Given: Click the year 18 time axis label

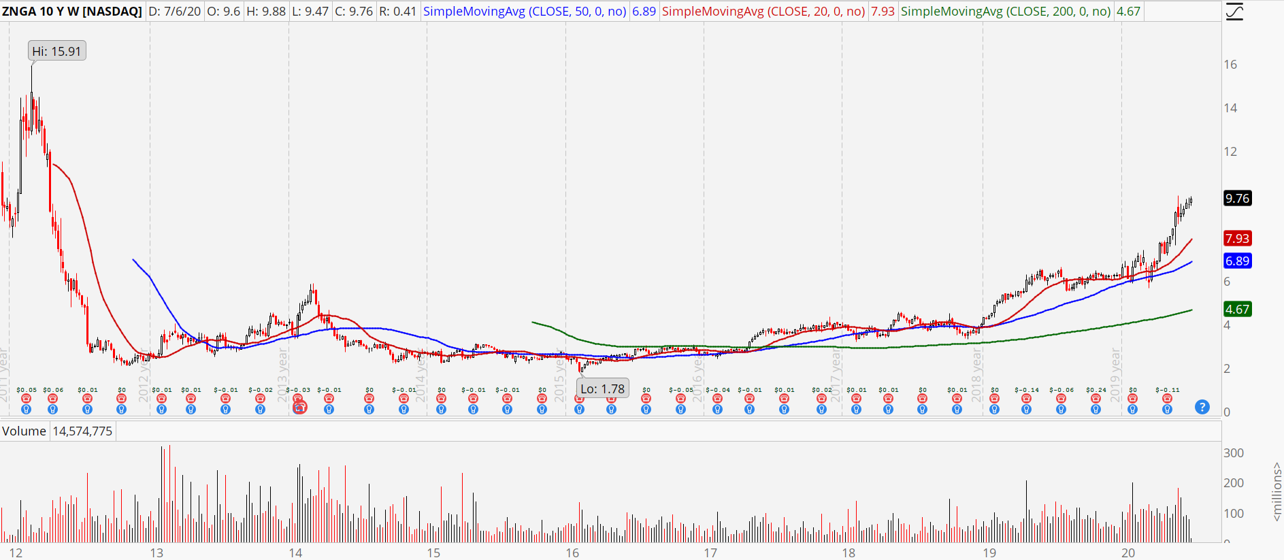Looking at the screenshot, I should click(849, 553).
